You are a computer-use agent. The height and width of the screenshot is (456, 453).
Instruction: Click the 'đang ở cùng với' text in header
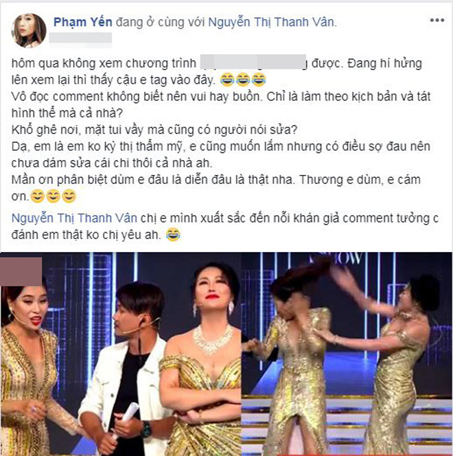(x=160, y=22)
